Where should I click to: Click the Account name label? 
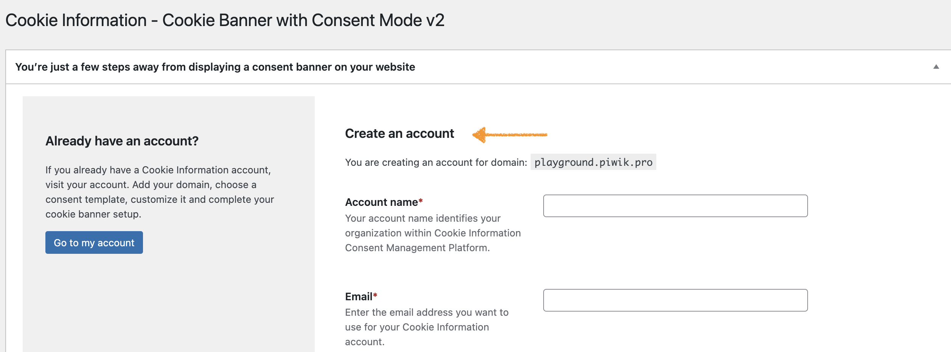pos(381,202)
